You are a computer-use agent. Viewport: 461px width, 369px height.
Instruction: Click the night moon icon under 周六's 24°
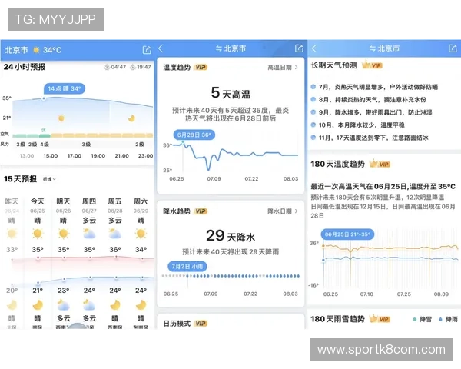[x=141, y=305]
